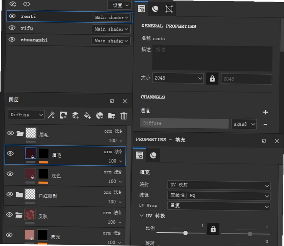Switch to the material tab in fill properties
Image resolution: width=284 pixels, height=246 pixels.
click(x=153, y=155)
